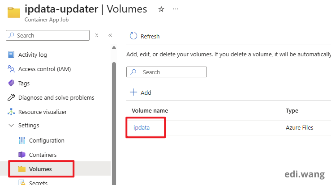Viewport: 331px width, 185px height.
Task: Click the Activity log icon
Action: tap(12, 55)
